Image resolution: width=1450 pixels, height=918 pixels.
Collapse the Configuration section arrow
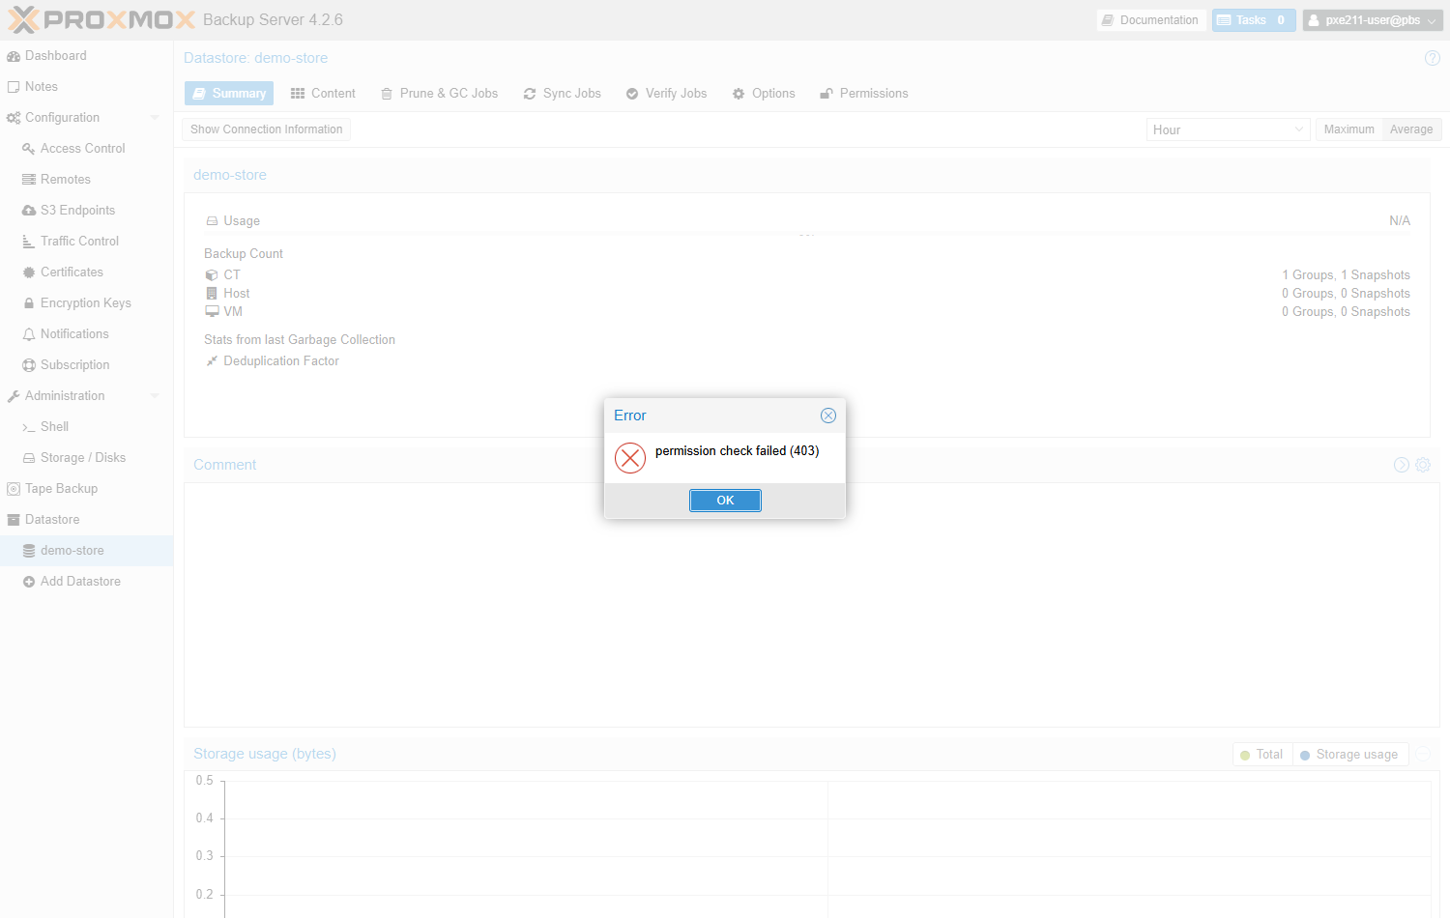[x=155, y=118]
